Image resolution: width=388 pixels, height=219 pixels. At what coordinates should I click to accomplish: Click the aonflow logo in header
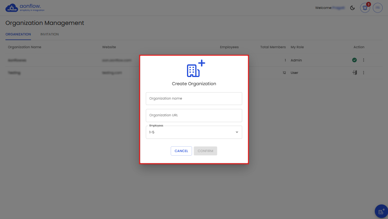click(25, 8)
